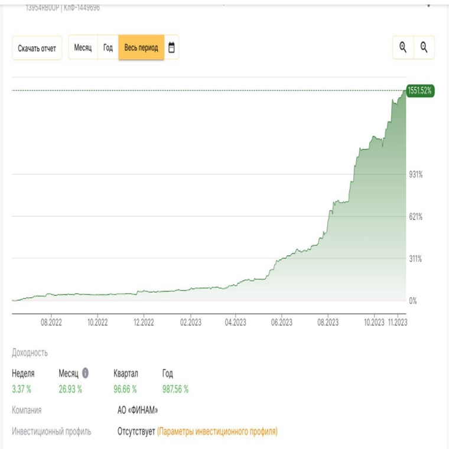449x449 pixels.
Task: Download the report via Скачать отчет
Action: [x=37, y=48]
